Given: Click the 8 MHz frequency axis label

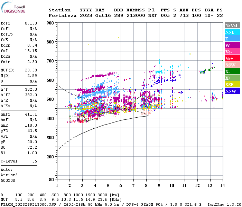Looking at the screenshot, I should [146, 186].
